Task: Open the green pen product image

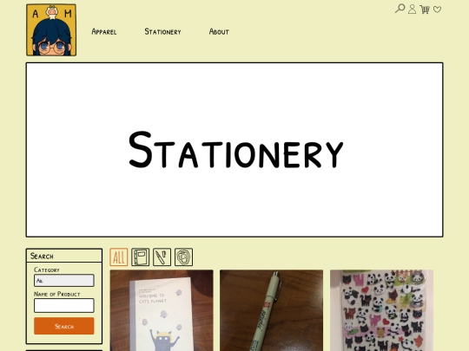Action: click(x=271, y=310)
